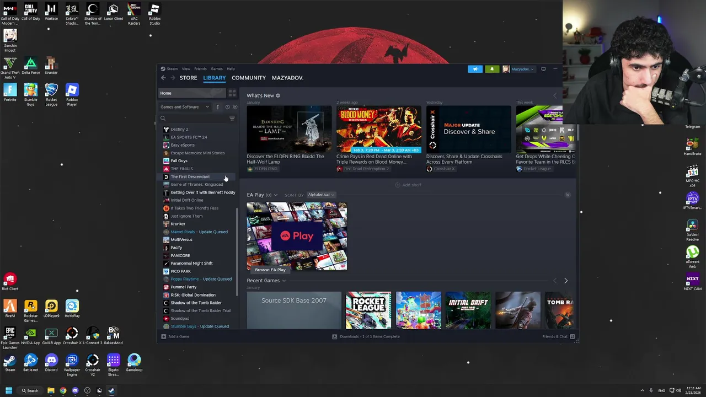This screenshot has width=706, height=397.
Task: Show recent activity with the clock filter
Action: tap(227, 107)
